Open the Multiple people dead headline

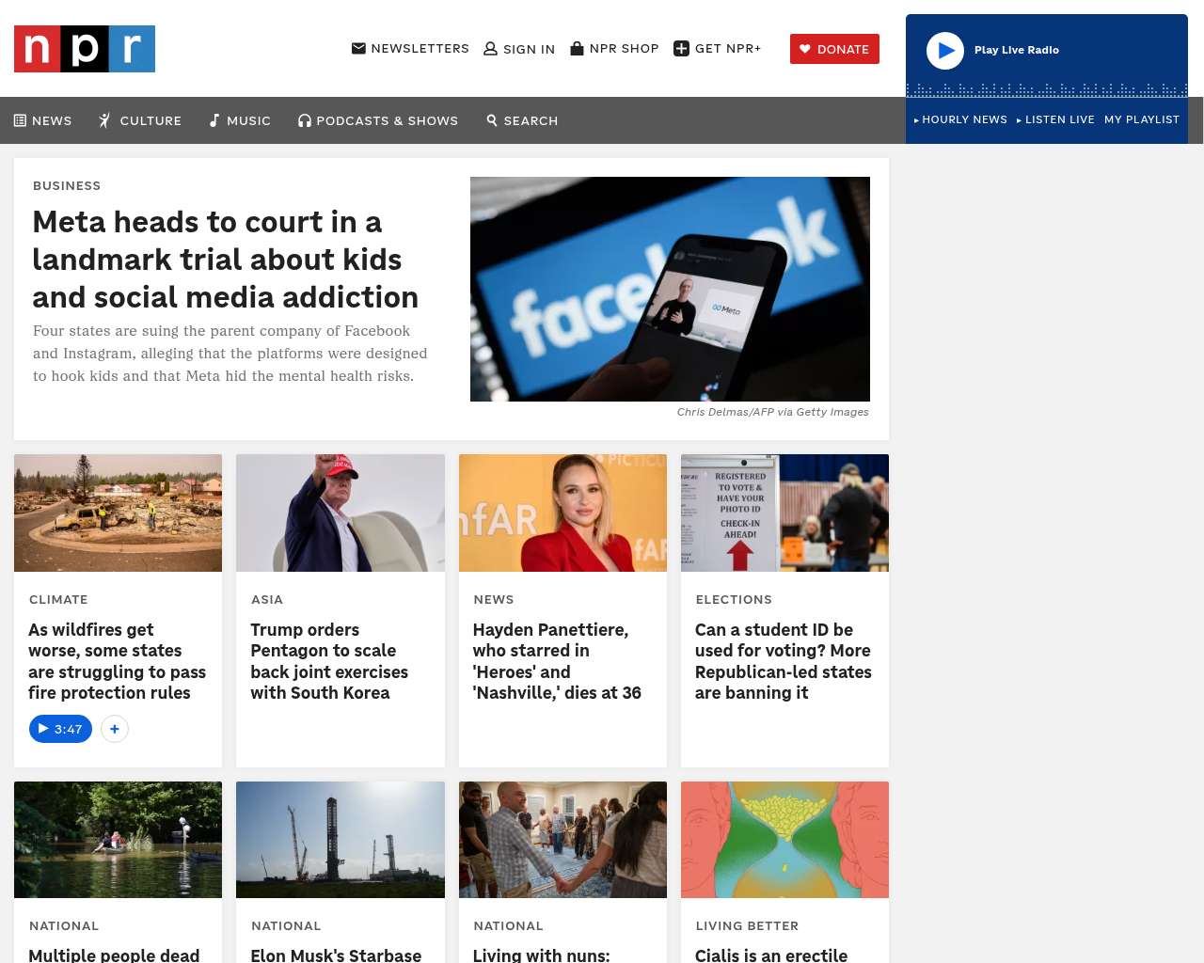coord(114,955)
